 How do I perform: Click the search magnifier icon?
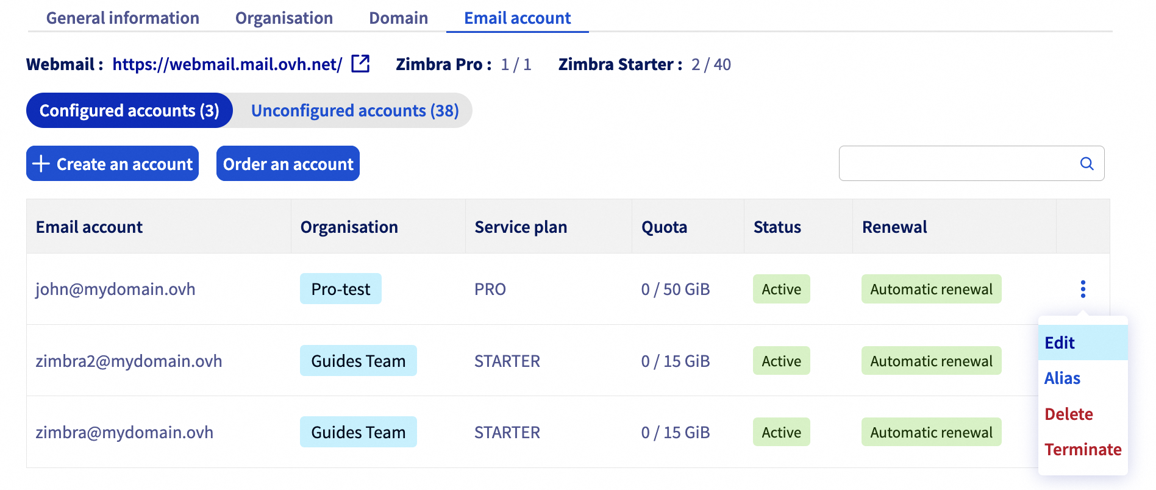[x=1086, y=163]
